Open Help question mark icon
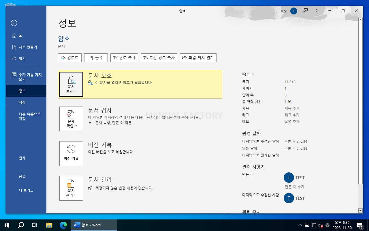 click(317, 11)
